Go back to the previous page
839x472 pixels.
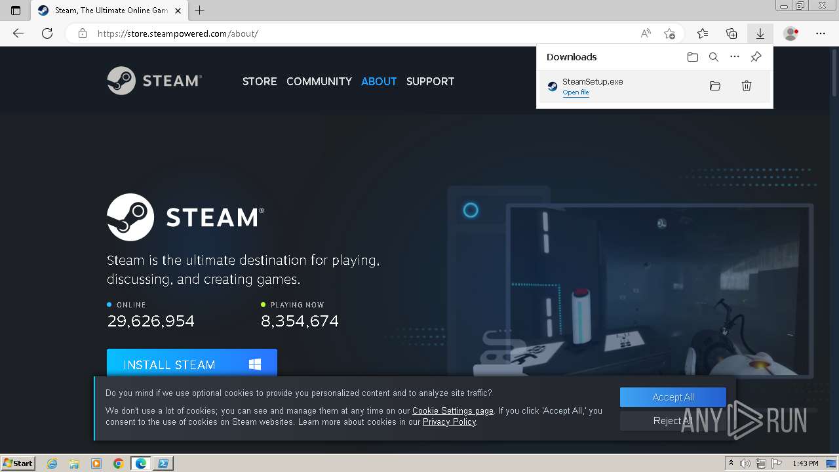tap(18, 33)
